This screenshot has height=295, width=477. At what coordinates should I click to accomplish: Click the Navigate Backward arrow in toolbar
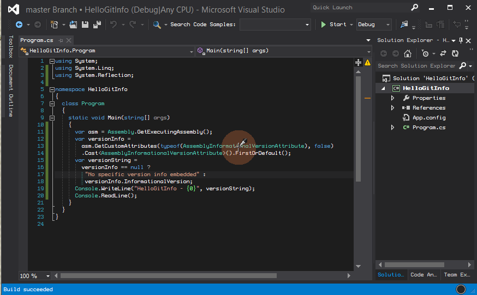pos(19,25)
